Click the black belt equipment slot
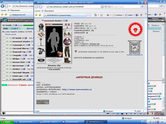This screenshot has height=124, width=166. 41,60
